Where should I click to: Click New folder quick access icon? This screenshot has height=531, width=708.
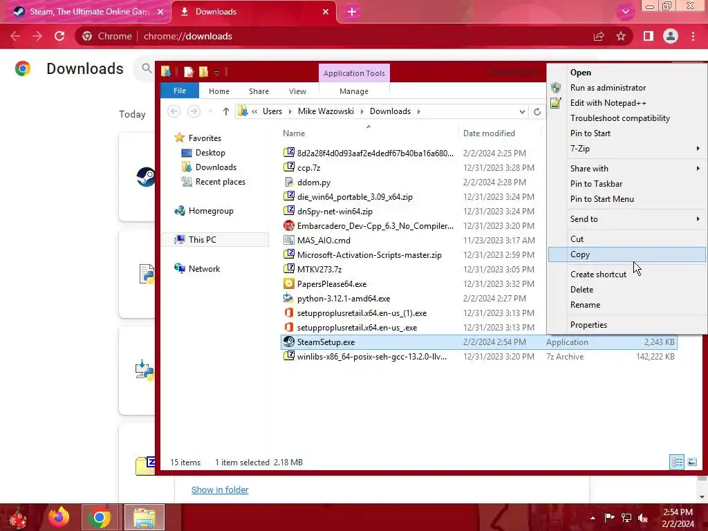[x=204, y=71]
